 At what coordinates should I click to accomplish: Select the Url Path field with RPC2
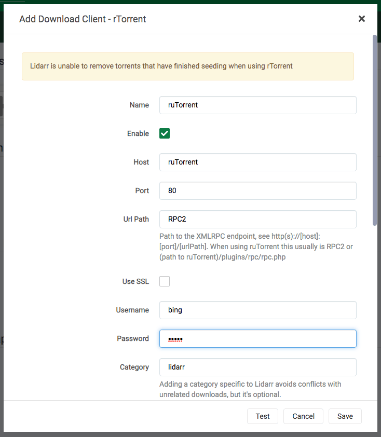[257, 219]
